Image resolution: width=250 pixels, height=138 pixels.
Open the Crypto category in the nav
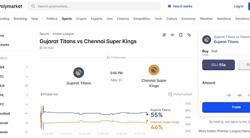click(x=81, y=19)
